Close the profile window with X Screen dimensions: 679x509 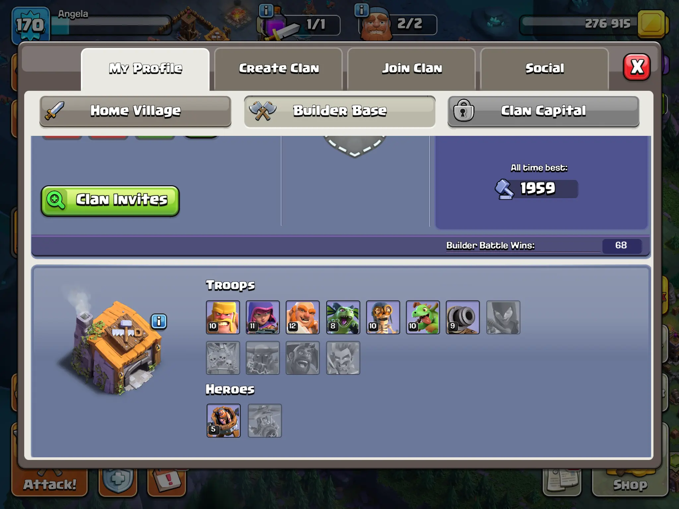[637, 67]
